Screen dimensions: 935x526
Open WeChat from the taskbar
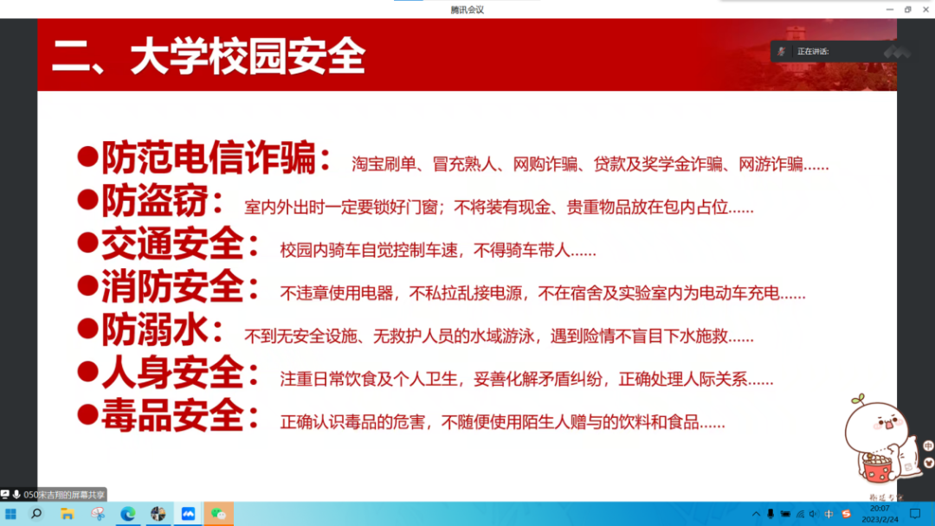[218, 514]
